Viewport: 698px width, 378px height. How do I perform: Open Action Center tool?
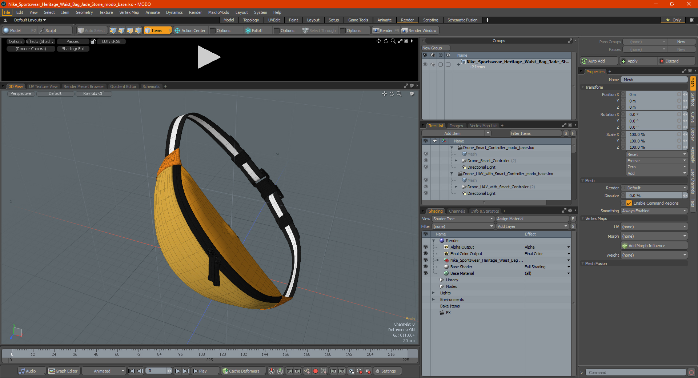(x=190, y=31)
